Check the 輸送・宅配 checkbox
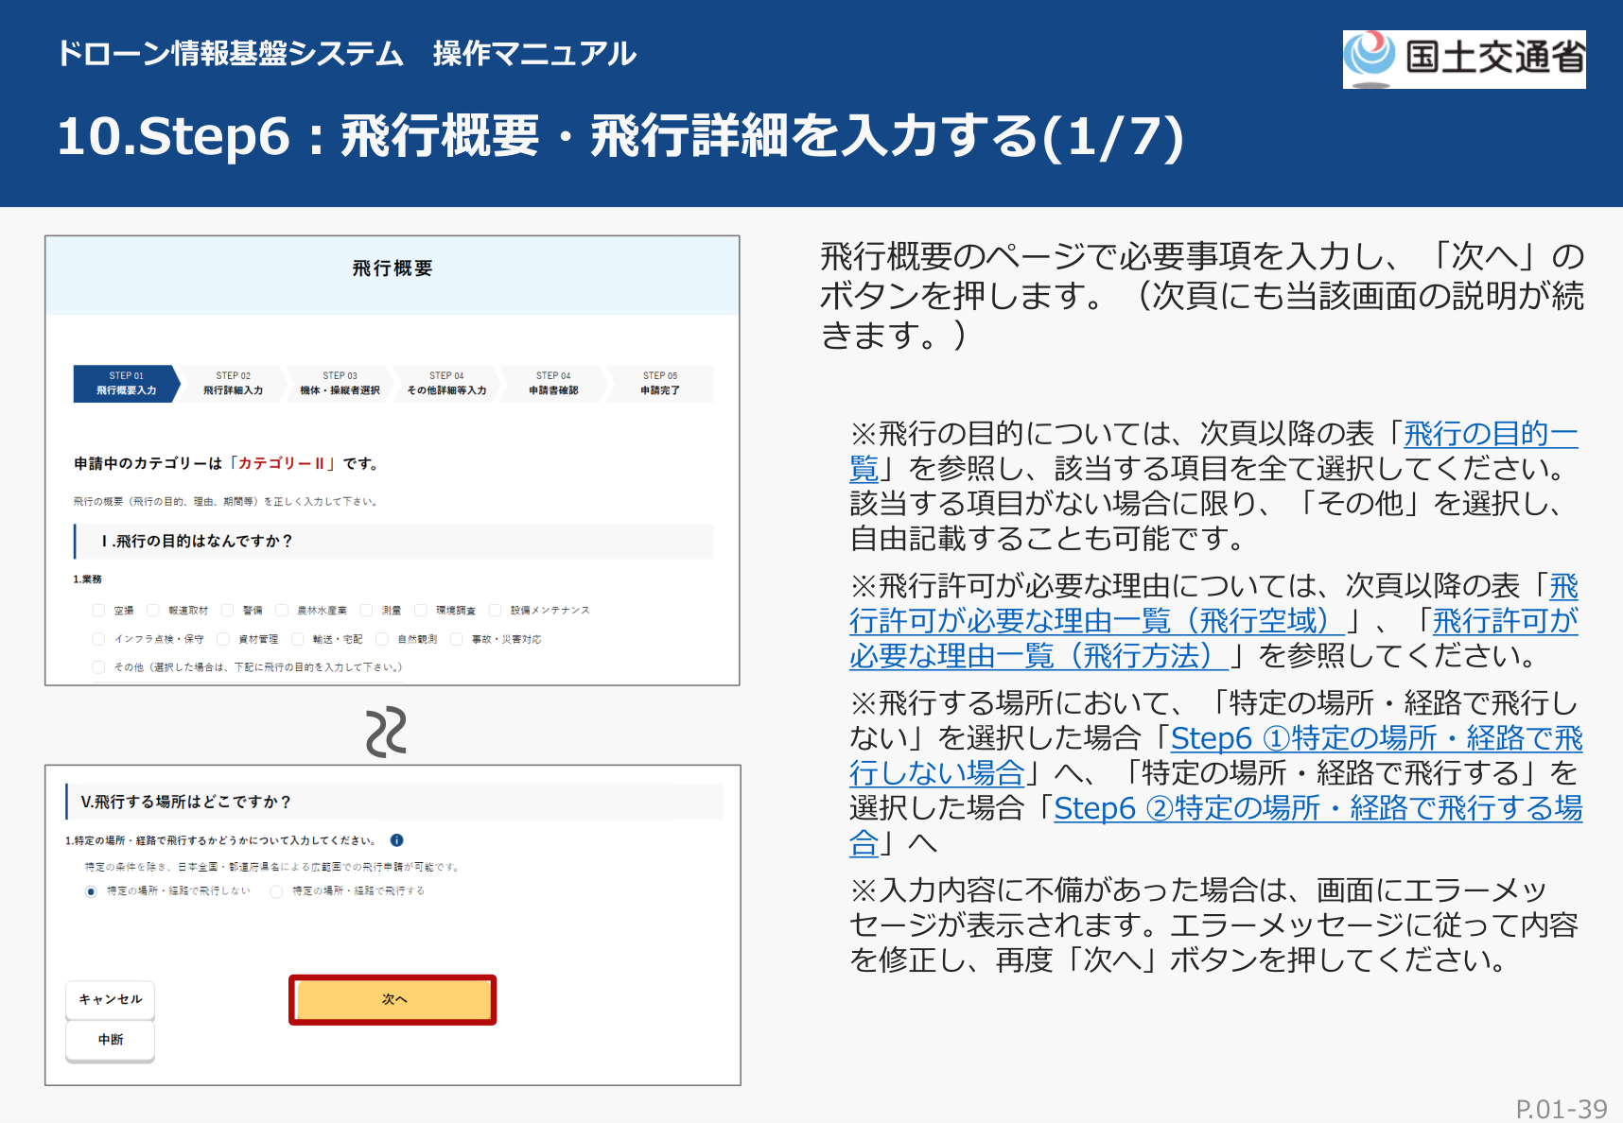This screenshot has width=1623, height=1123. click(298, 639)
